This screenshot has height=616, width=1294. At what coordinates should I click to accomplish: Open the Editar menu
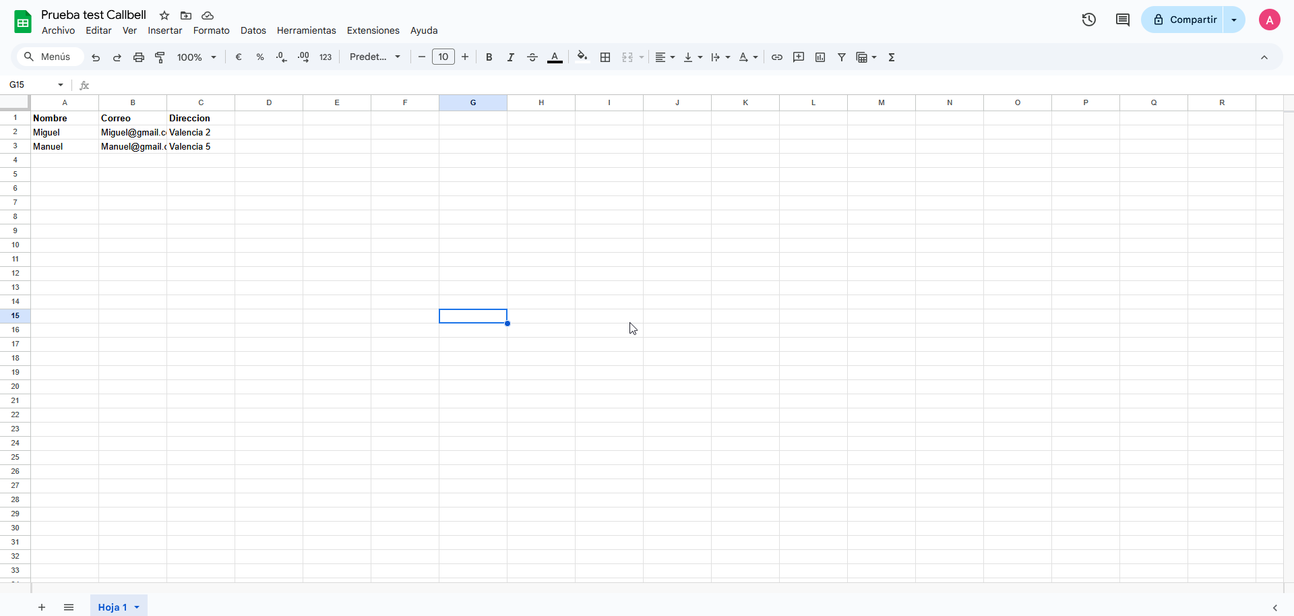coord(98,30)
